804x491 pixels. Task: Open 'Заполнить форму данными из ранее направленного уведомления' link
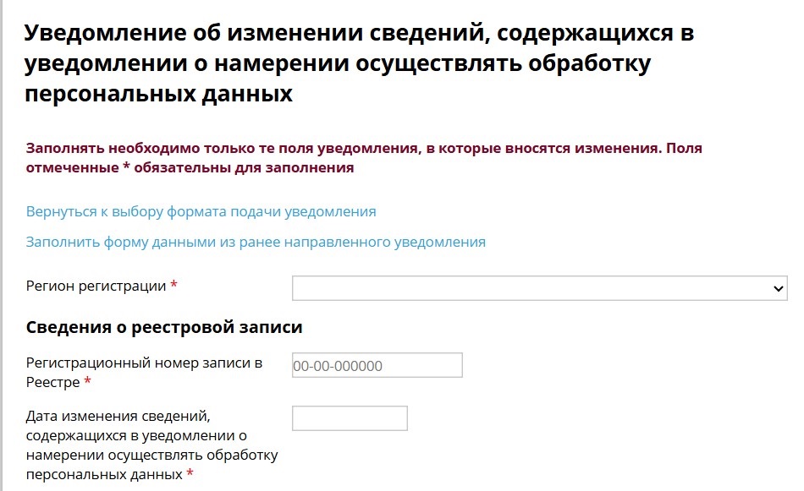click(256, 242)
